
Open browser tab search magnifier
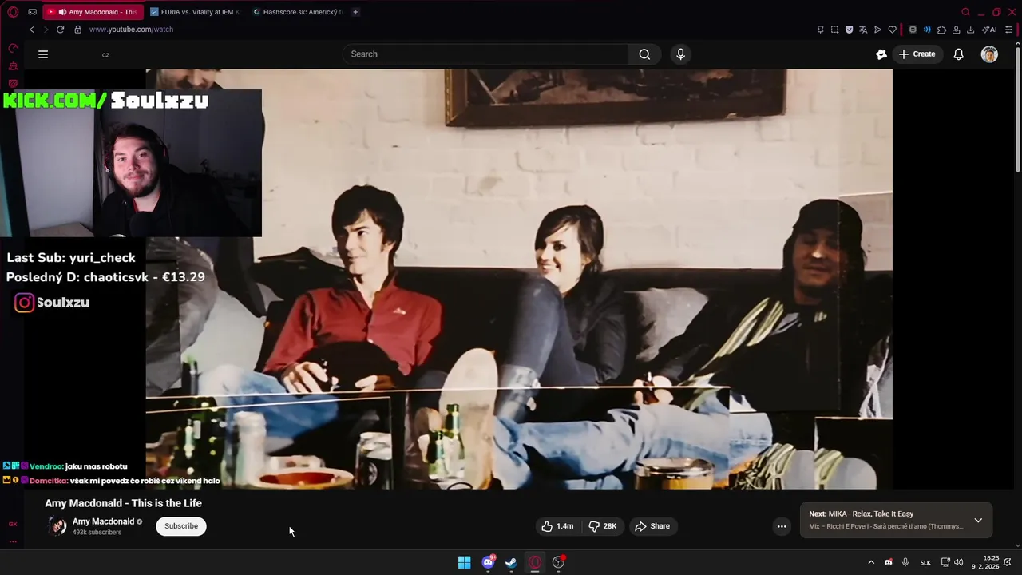click(x=965, y=12)
